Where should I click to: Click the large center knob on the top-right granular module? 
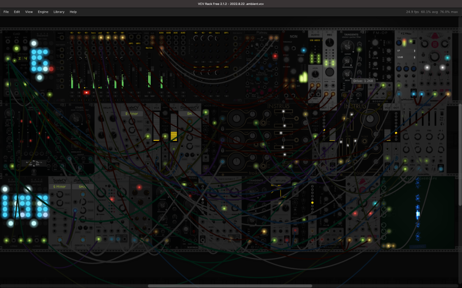point(435,56)
